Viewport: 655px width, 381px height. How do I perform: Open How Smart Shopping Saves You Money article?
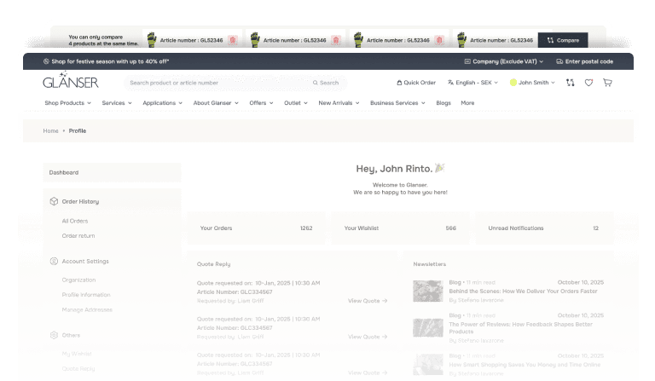[x=525, y=365]
